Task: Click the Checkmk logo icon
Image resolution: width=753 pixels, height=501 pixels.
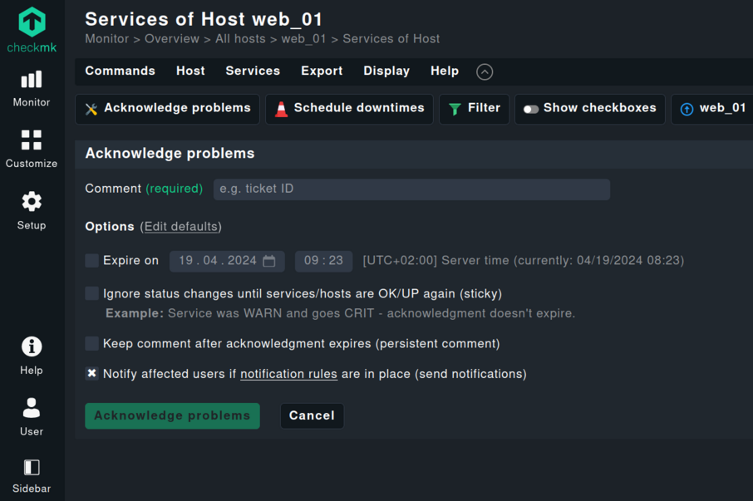Action: (x=32, y=22)
